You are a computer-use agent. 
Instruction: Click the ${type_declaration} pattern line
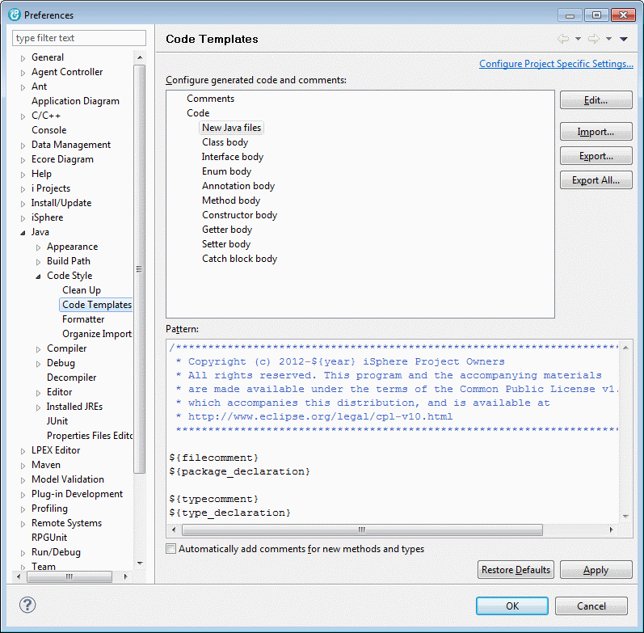point(229,513)
